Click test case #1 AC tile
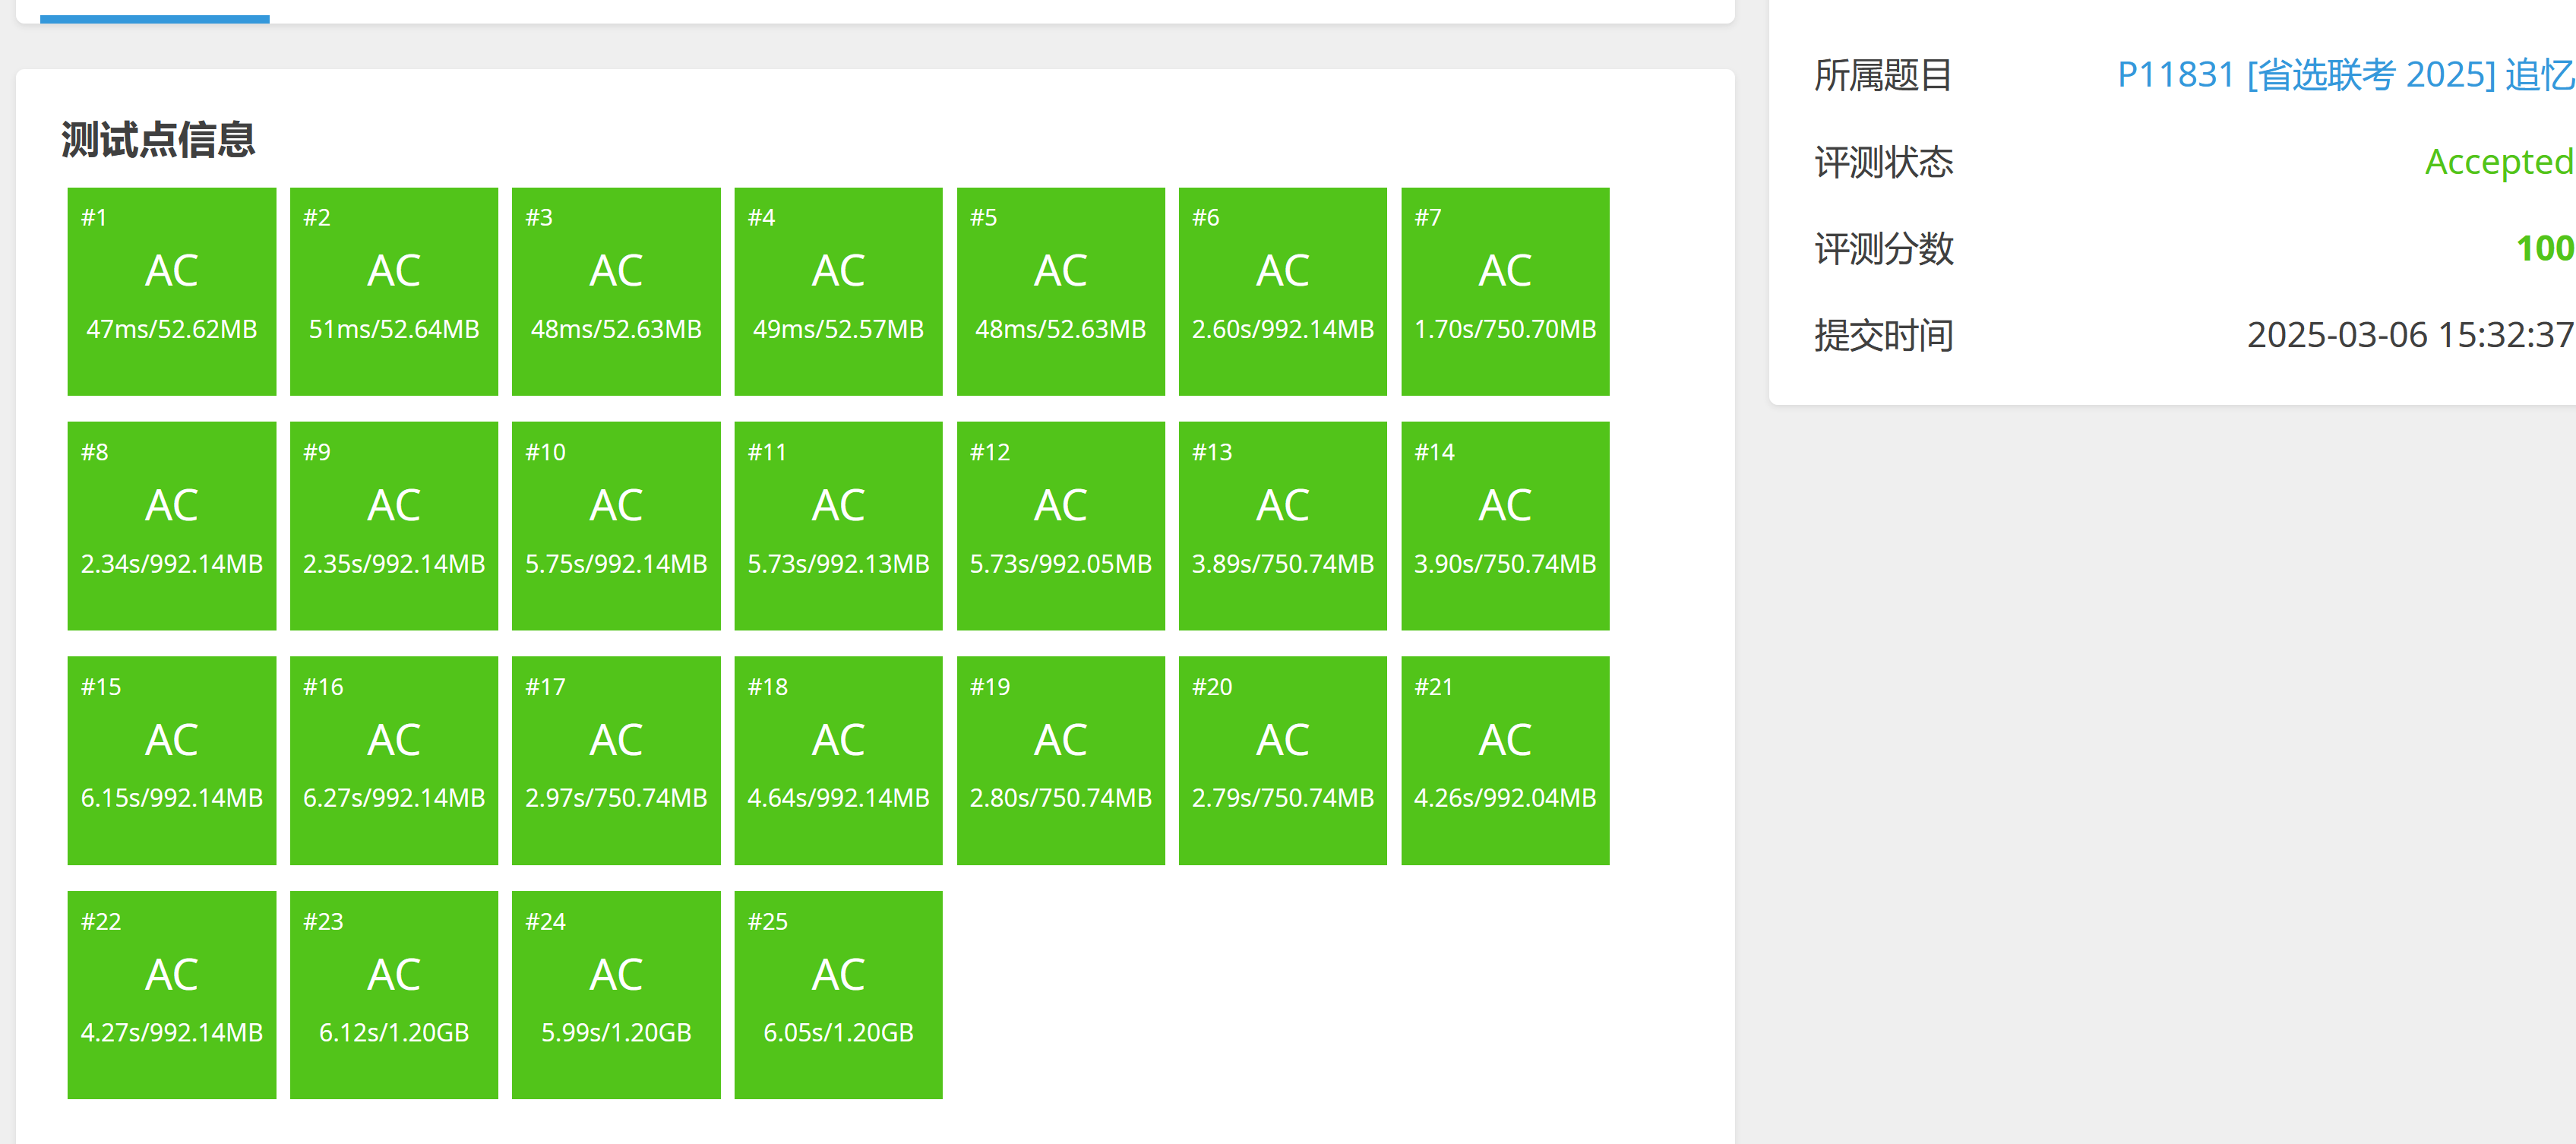The image size is (2576, 1144). (171, 291)
